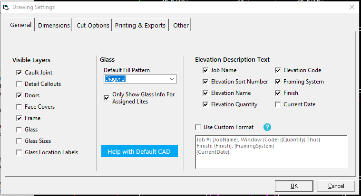361x196 pixels.
Task: Click inside the custom format text box
Action: click(271, 152)
